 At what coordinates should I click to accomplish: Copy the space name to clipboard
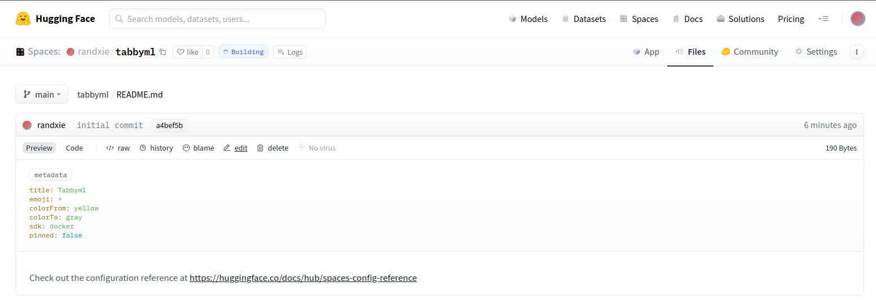[163, 52]
